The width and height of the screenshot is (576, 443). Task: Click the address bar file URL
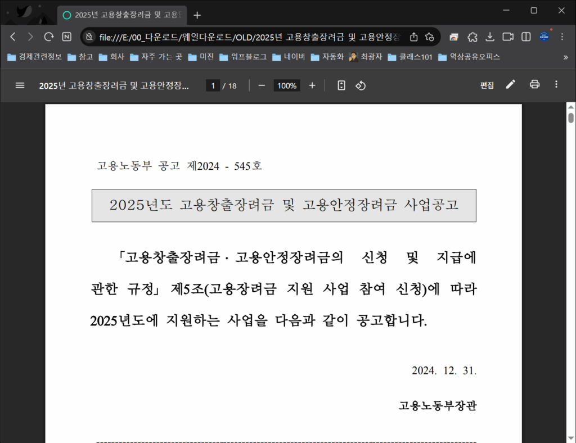(x=249, y=37)
